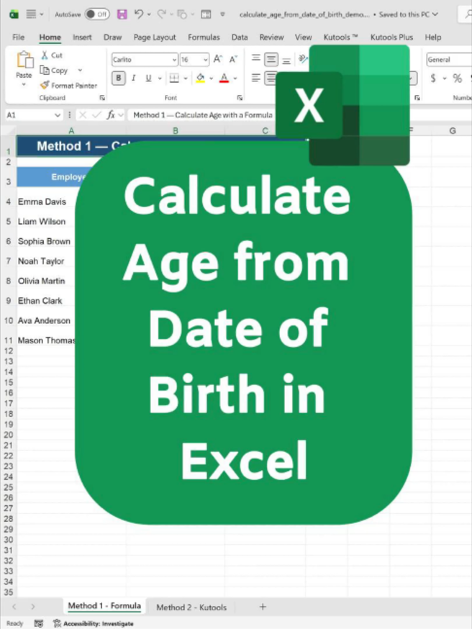
Task: Toggle Italic formatting
Action: point(134,78)
